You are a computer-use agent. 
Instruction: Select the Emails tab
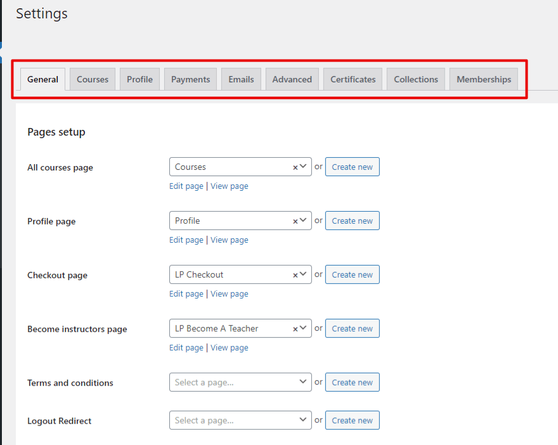[x=241, y=79]
